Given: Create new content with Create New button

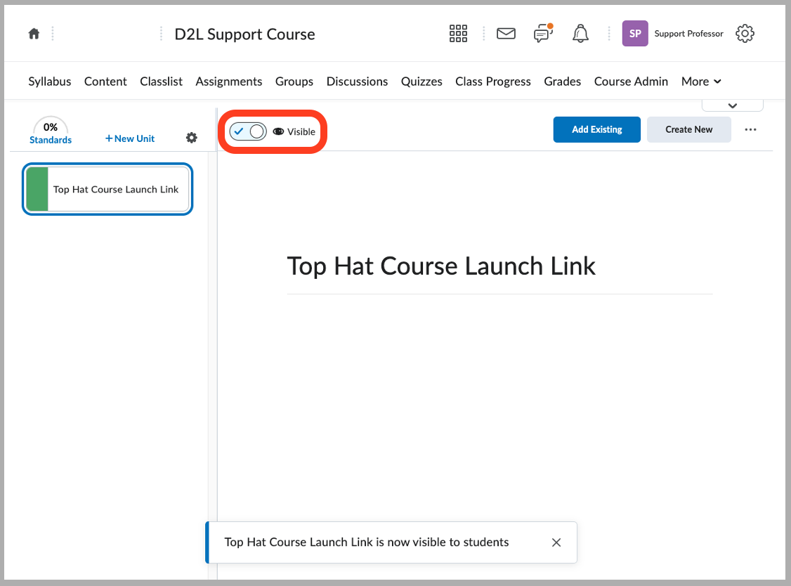Looking at the screenshot, I should pos(688,129).
